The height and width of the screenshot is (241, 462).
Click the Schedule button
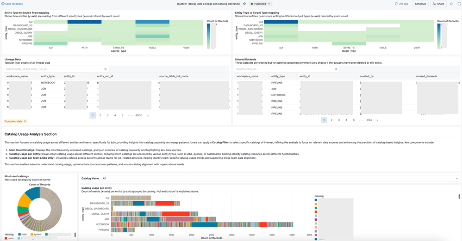(420, 4)
